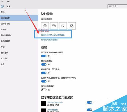Click the 360软件管家 app icon

point(43,110)
